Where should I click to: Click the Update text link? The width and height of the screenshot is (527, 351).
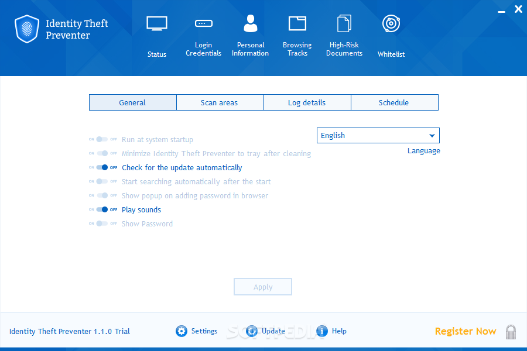(x=273, y=331)
